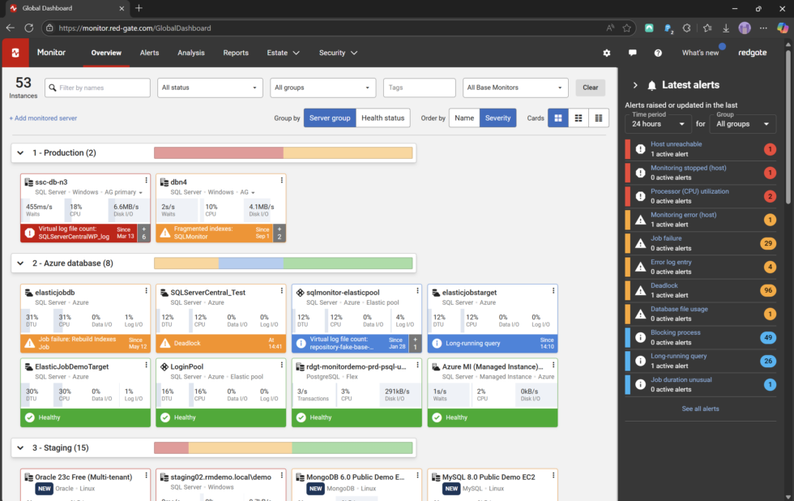Open three-dot menu on ssc-db-n3 card
The width and height of the screenshot is (794, 501).
146,180
